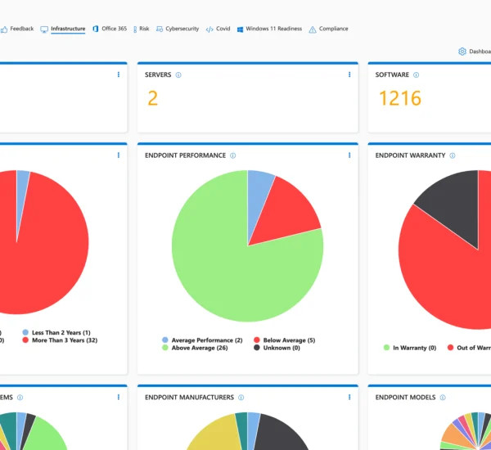Click the ENDPOINT WARRANTY info icon
491x450 pixels.
coord(453,155)
